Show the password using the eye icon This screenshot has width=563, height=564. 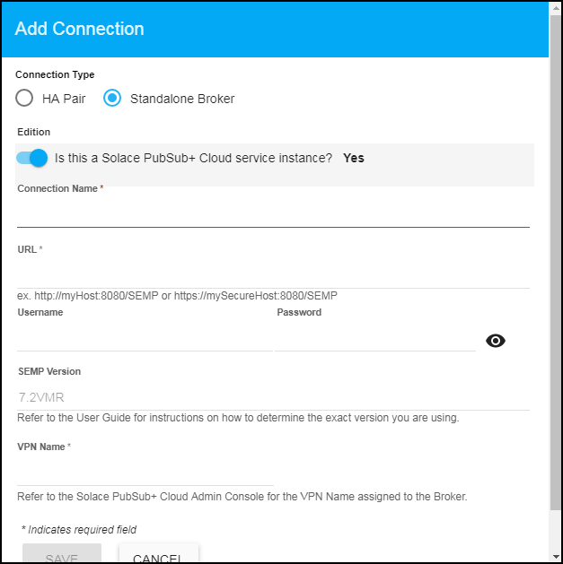tap(496, 341)
